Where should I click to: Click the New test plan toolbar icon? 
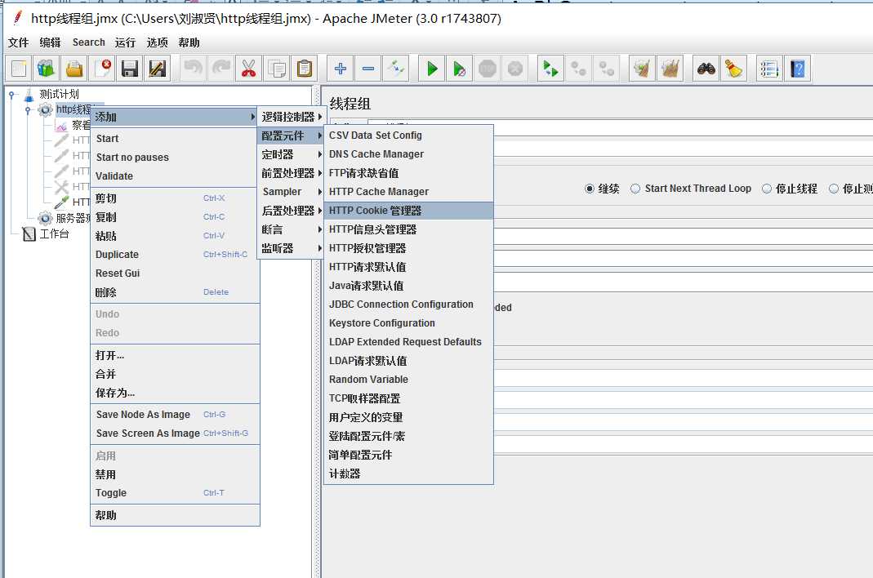pos(19,69)
